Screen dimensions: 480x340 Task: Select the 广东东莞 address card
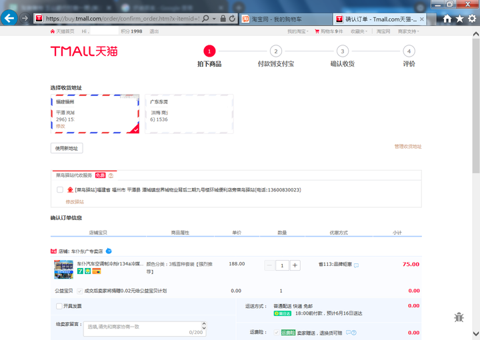189,114
